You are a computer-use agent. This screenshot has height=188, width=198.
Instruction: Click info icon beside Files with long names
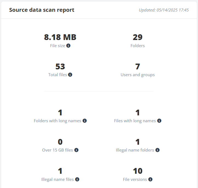point(159,121)
